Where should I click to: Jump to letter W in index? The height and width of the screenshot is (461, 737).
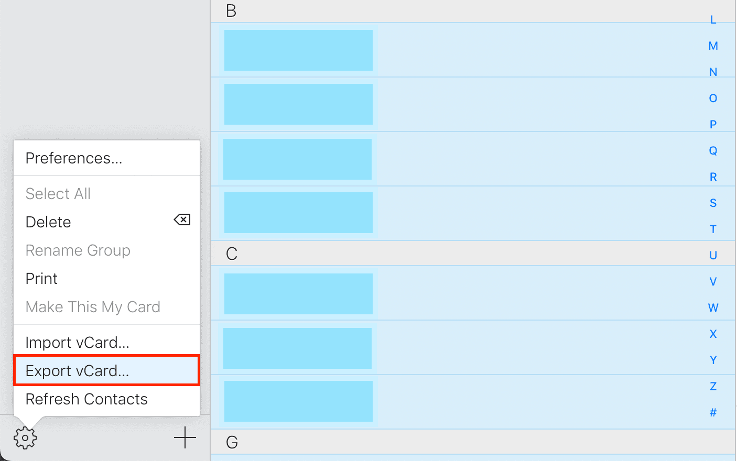713,308
